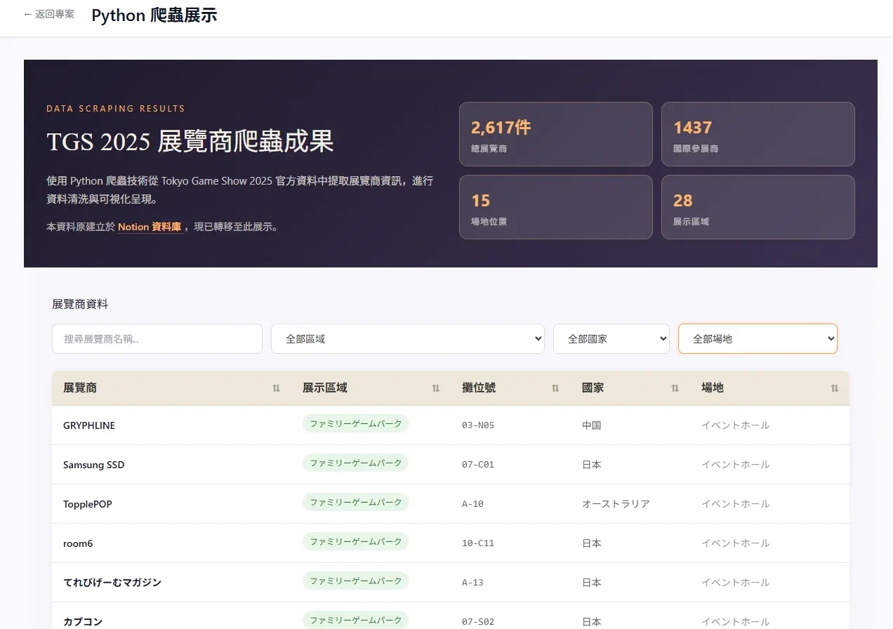The image size is (893, 629).
Task: Click ファミリーゲームパーク tag in Samsung SSD row
Action: (x=356, y=463)
